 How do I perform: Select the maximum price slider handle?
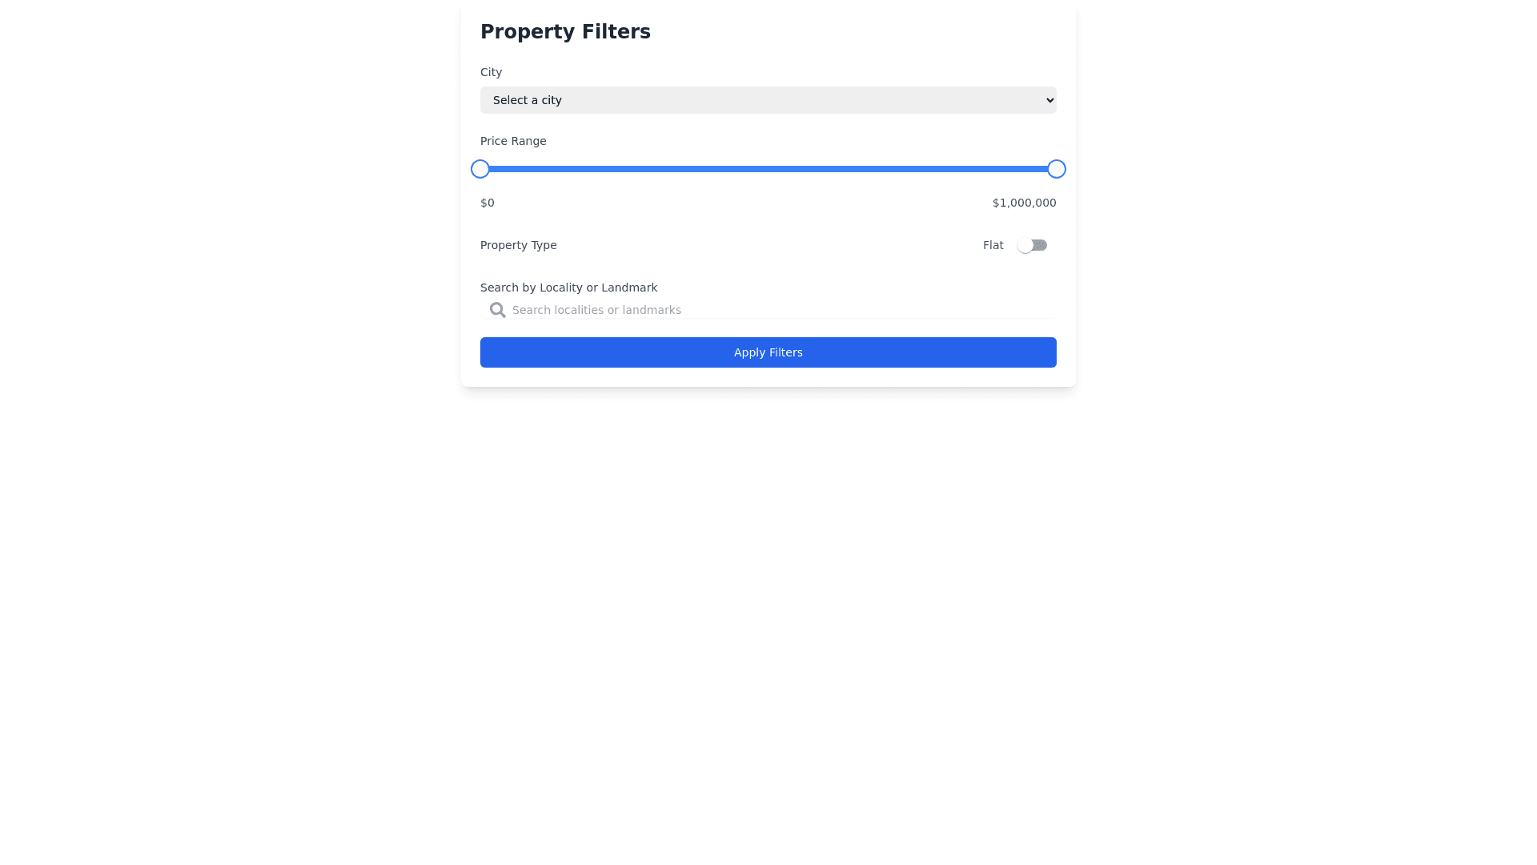(1057, 169)
